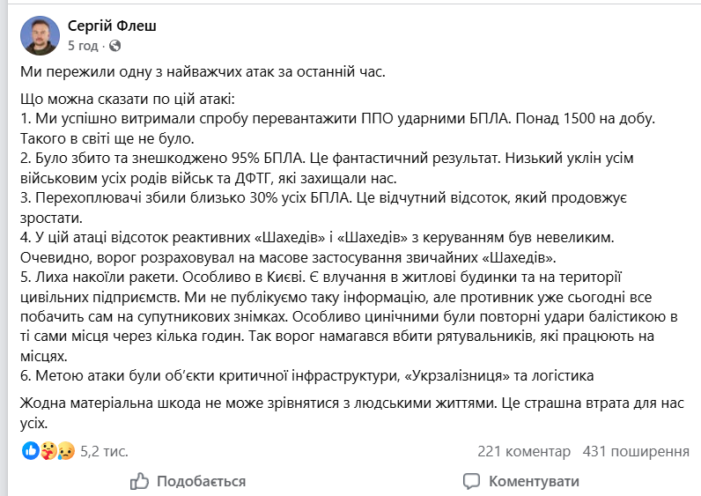Viewport: 701px width, 496px height.
Task: Open the 221 коментар link
Action: (523, 451)
